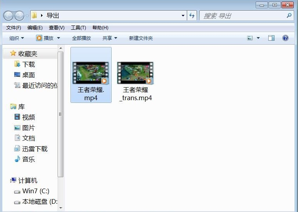Toggle the preview pane icon
The height and width of the screenshot is (212, 298).
tap(271, 38)
